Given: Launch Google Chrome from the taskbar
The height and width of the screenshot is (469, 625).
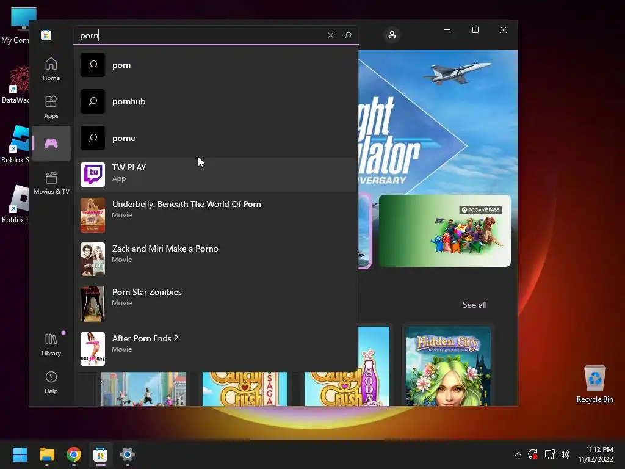Looking at the screenshot, I should pyautogui.click(x=74, y=454).
